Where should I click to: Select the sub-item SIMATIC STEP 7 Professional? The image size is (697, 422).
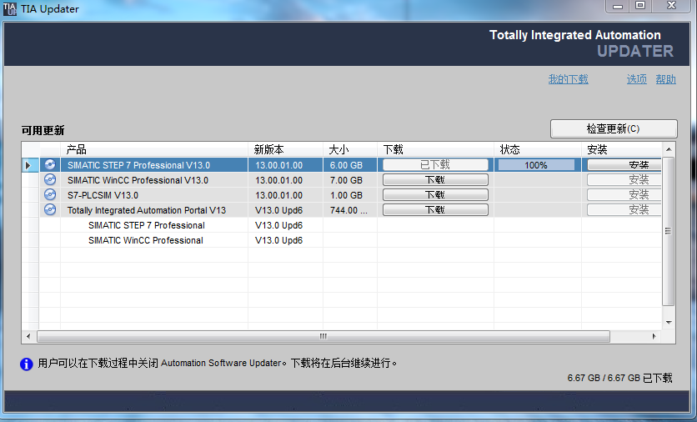(146, 225)
